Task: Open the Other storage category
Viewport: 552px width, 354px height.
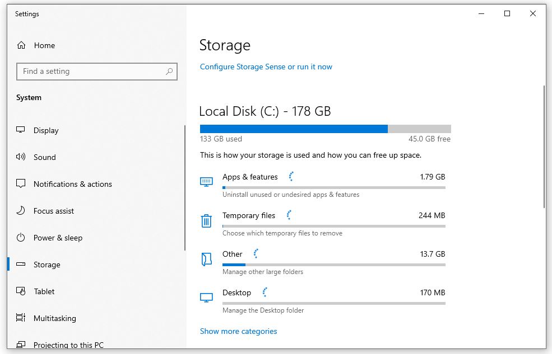Action: click(x=322, y=263)
